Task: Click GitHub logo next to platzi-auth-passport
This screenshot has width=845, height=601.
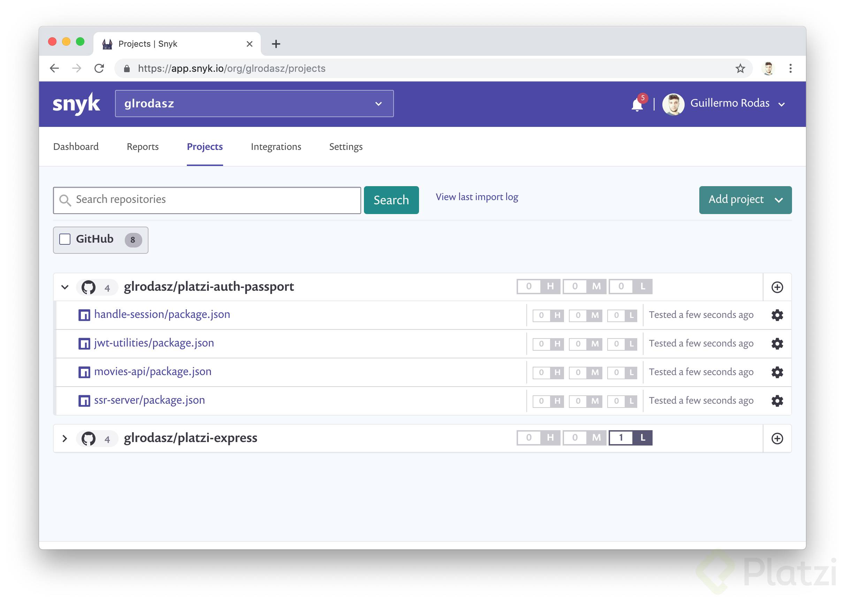Action: [x=89, y=287]
